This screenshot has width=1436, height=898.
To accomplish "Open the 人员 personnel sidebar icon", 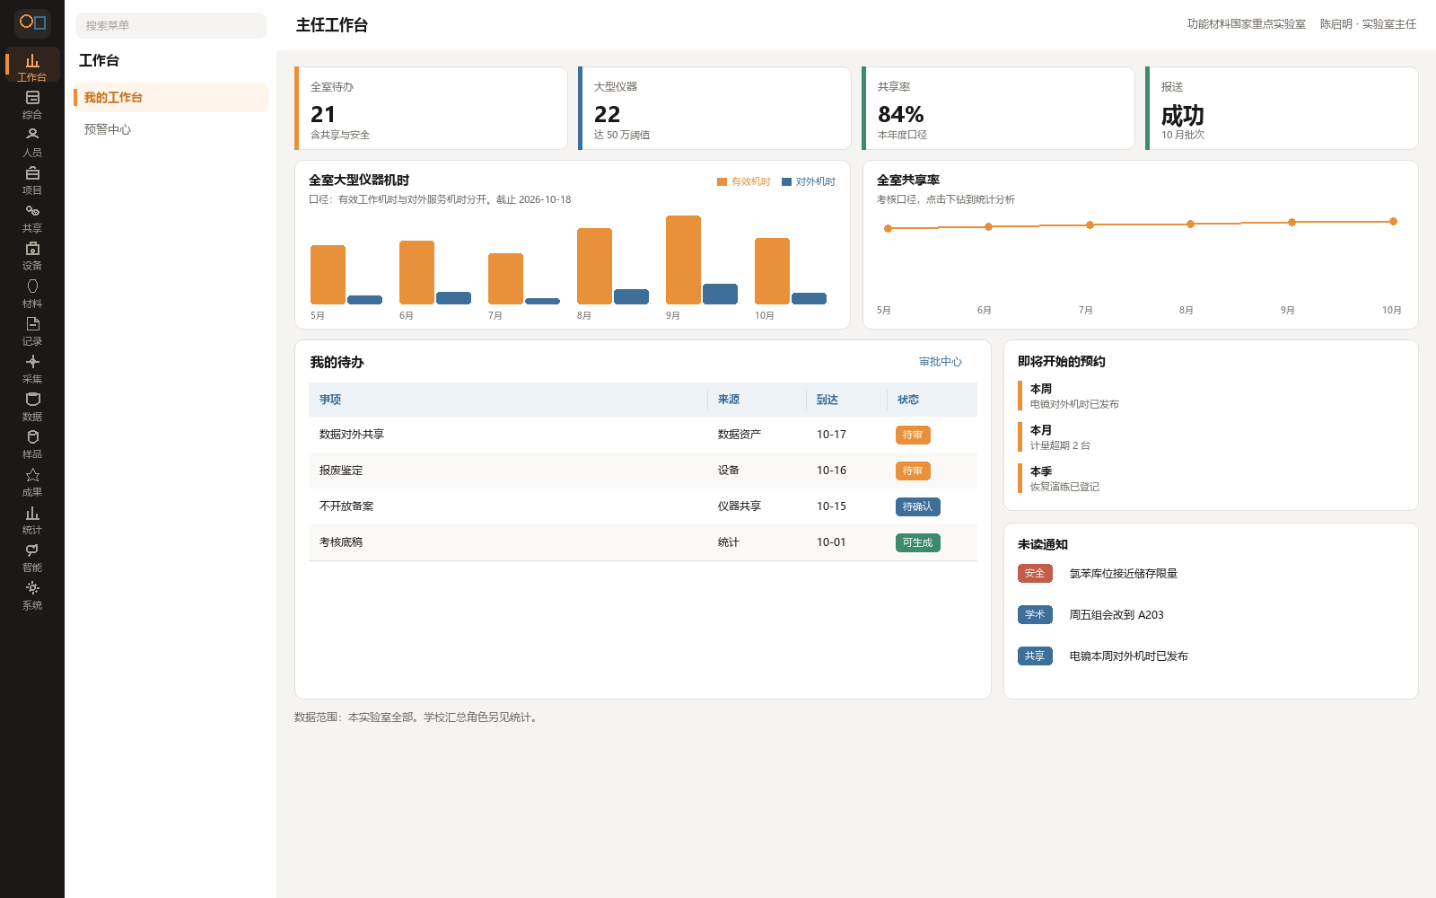I will pyautogui.click(x=32, y=142).
